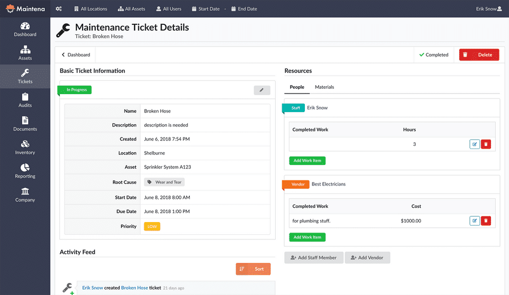Screen dimensions: 509x295
Task: Open the Company building icon
Action: point(25,191)
